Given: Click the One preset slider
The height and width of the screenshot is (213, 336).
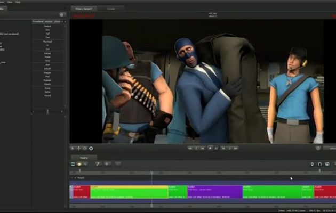Looking at the screenshot, I should (x=47, y=37).
